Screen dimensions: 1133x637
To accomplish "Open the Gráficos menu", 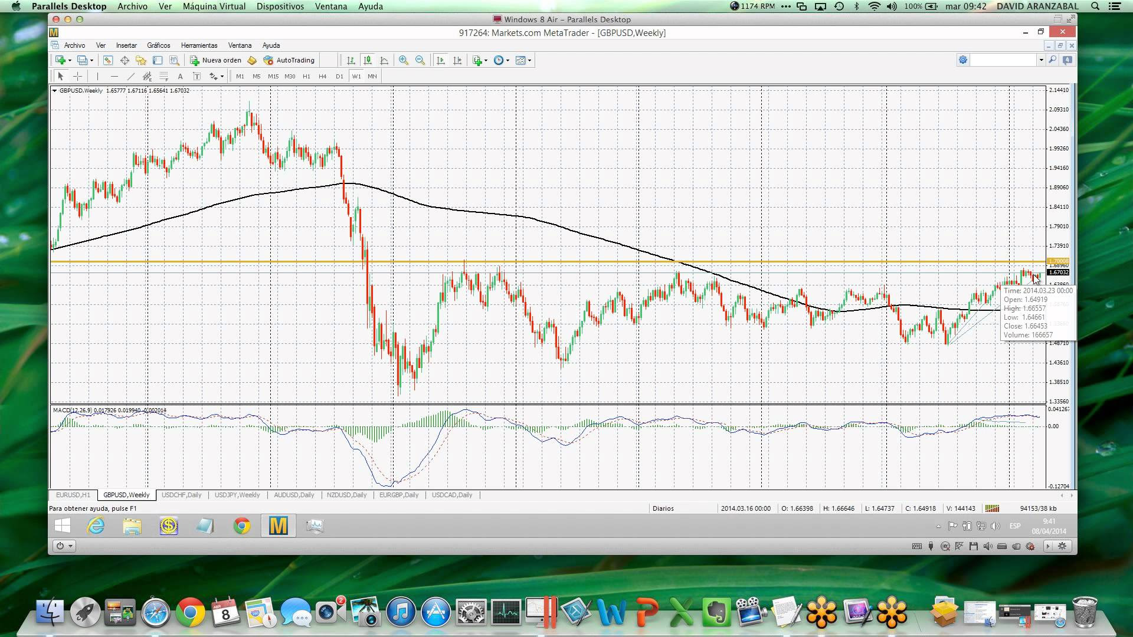I will (x=159, y=45).
